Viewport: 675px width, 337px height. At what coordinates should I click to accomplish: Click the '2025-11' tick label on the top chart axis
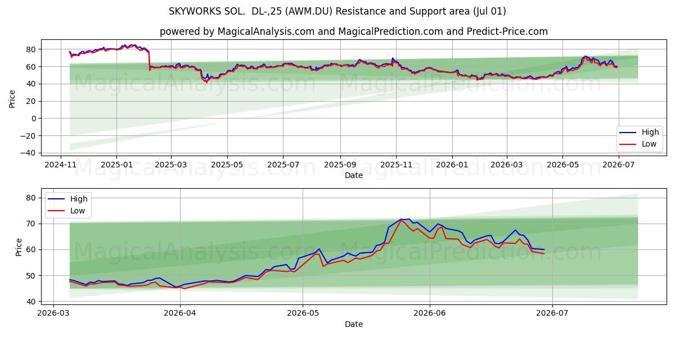[395, 165]
